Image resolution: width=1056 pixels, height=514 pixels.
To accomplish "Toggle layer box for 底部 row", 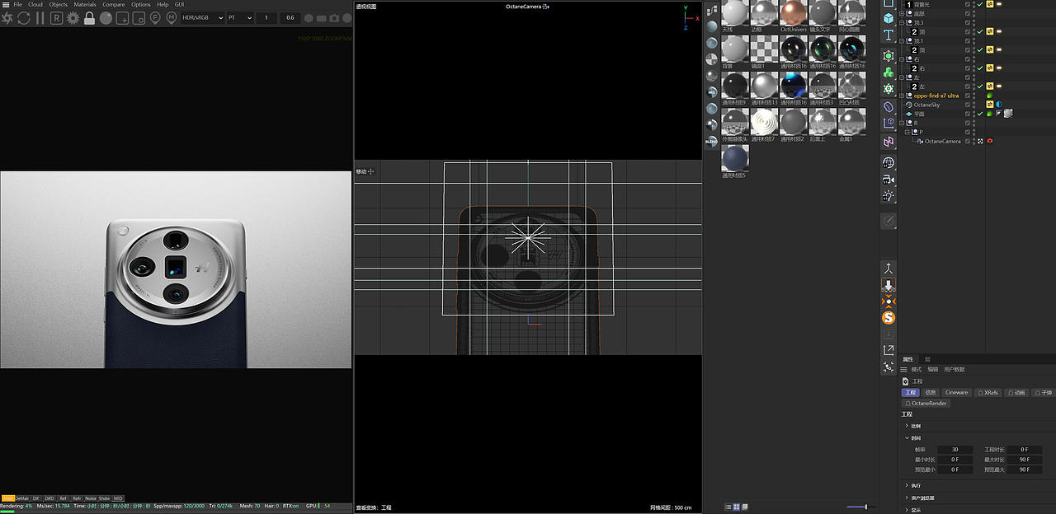I will tap(968, 14).
